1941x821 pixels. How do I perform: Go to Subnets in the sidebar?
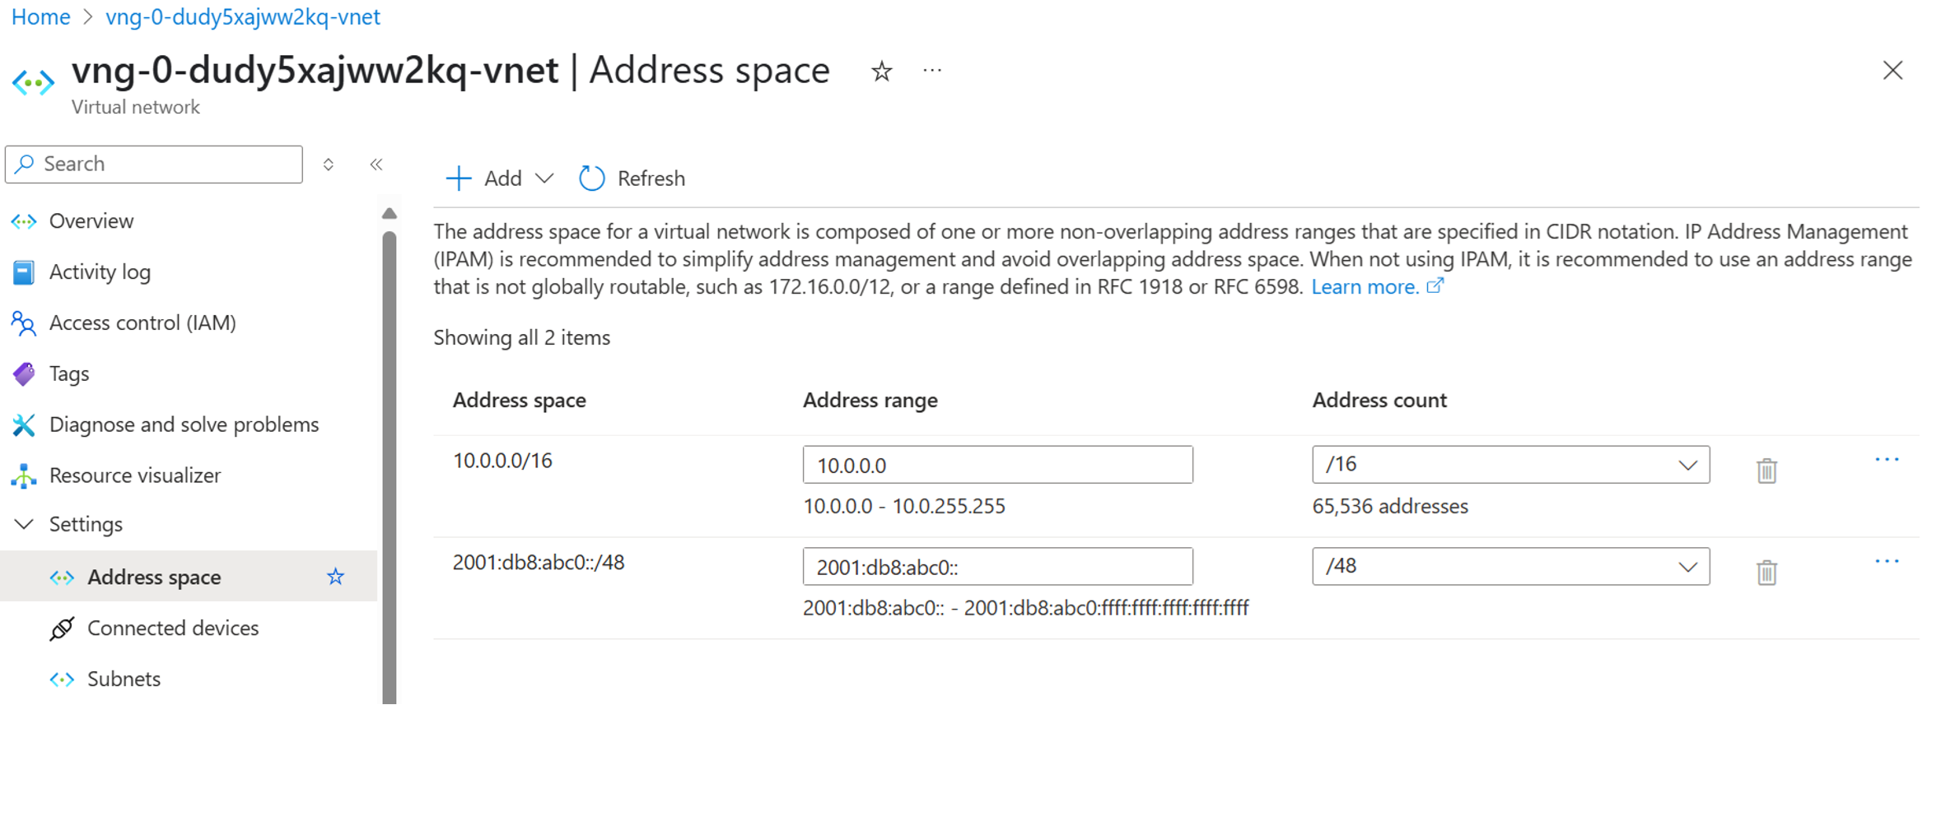tap(124, 679)
